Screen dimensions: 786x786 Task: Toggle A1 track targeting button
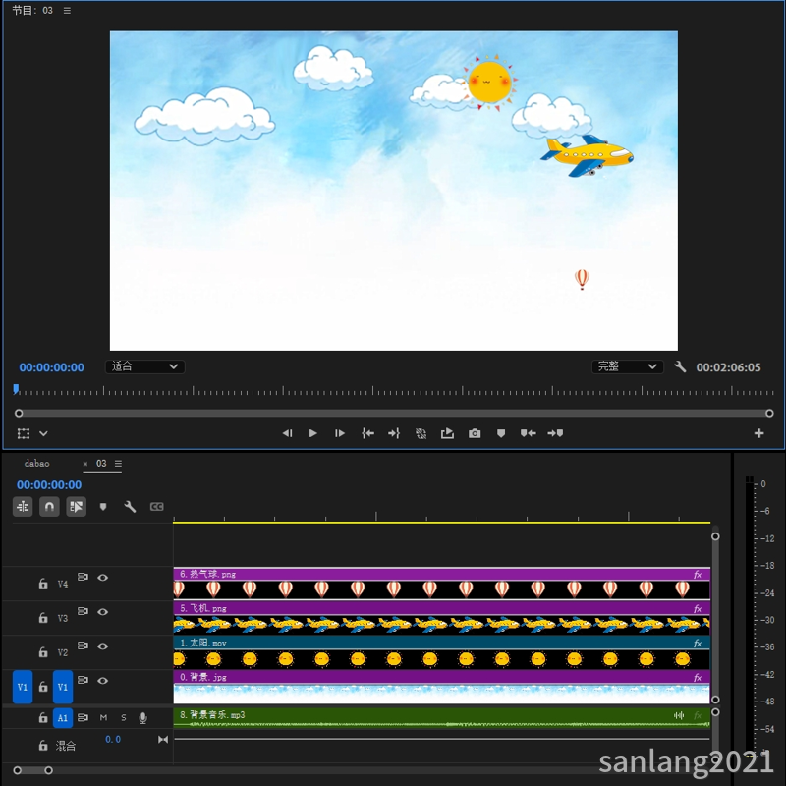(63, 718)
